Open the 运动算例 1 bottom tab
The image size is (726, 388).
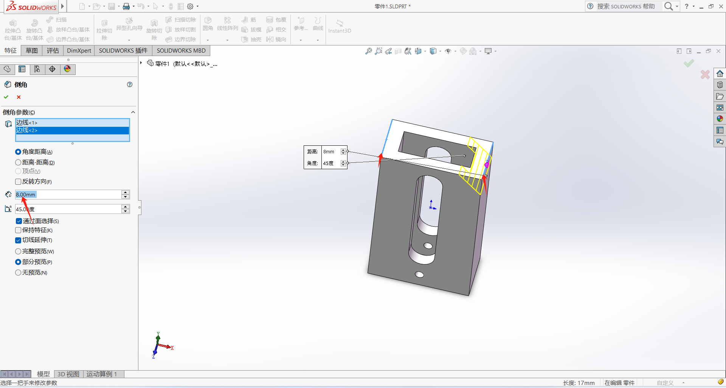tap(102, 374)
